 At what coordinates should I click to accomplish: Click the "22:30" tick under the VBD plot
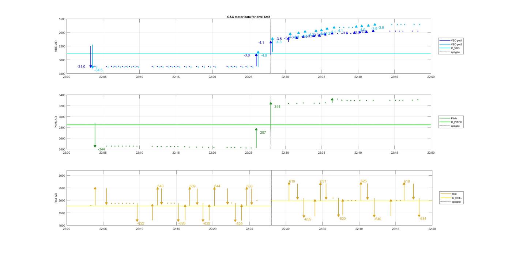click(285, 77)
